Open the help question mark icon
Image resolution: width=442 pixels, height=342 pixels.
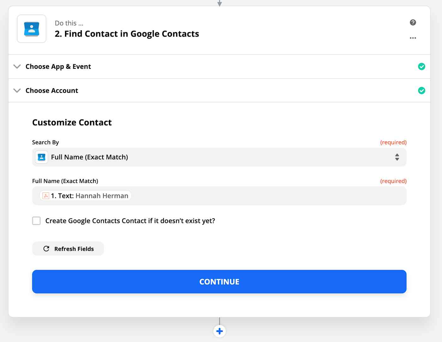[413, 22]
